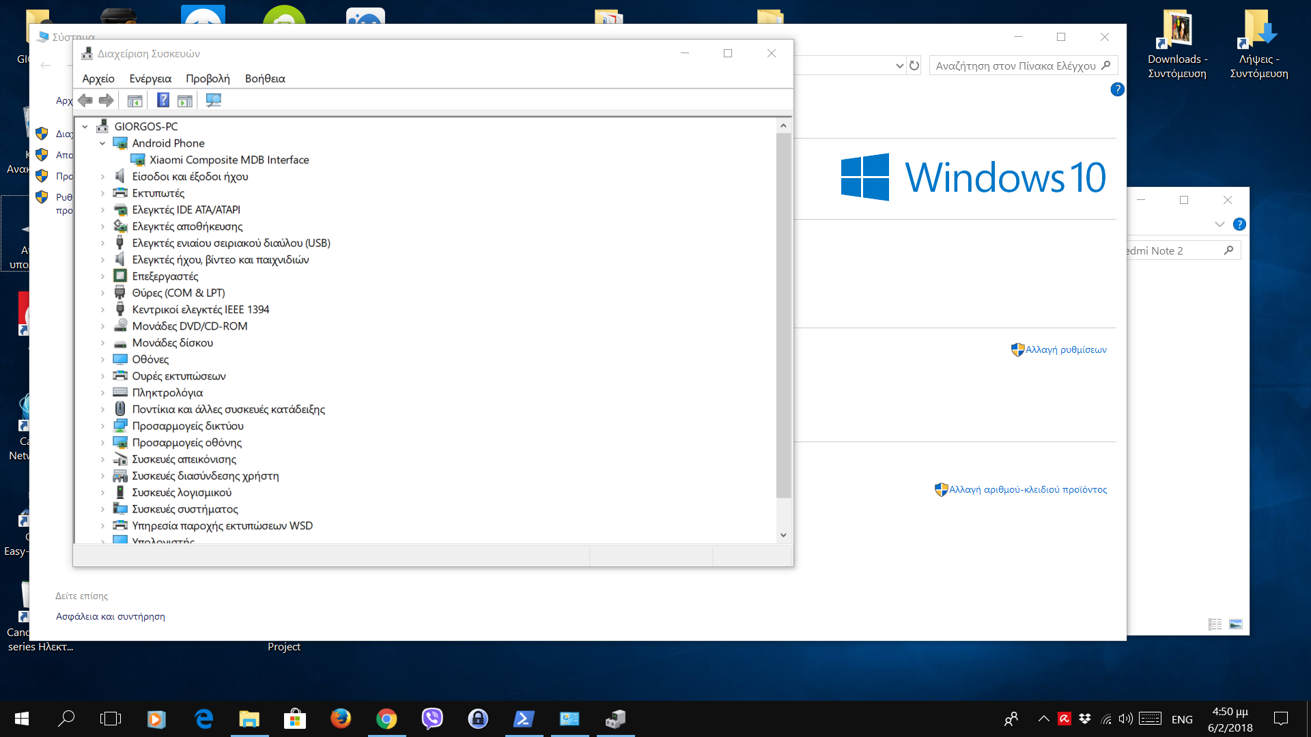Collapse the Android Phone node
This screenshot has height=737, width=1311.
(102, 143)
